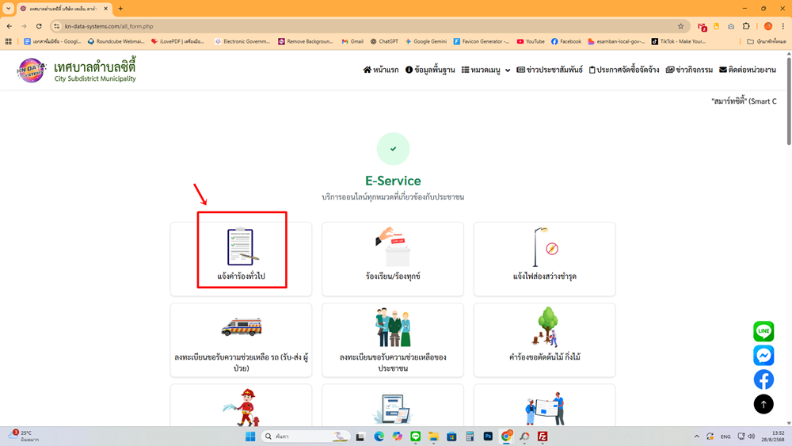Open the Windows Start button on taskbar
This screenshot has width=792, height=446.
coord(250,436)
